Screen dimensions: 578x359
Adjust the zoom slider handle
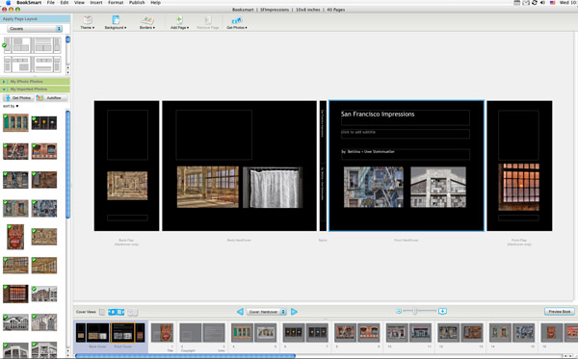click(x=414, y=312)
